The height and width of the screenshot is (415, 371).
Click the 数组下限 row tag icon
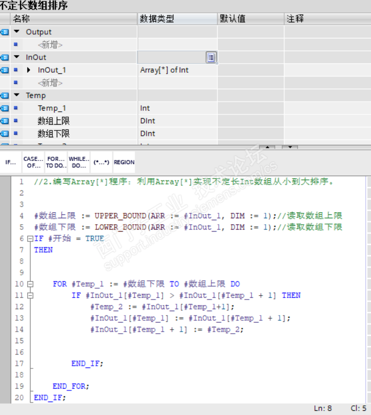point(4,134)
